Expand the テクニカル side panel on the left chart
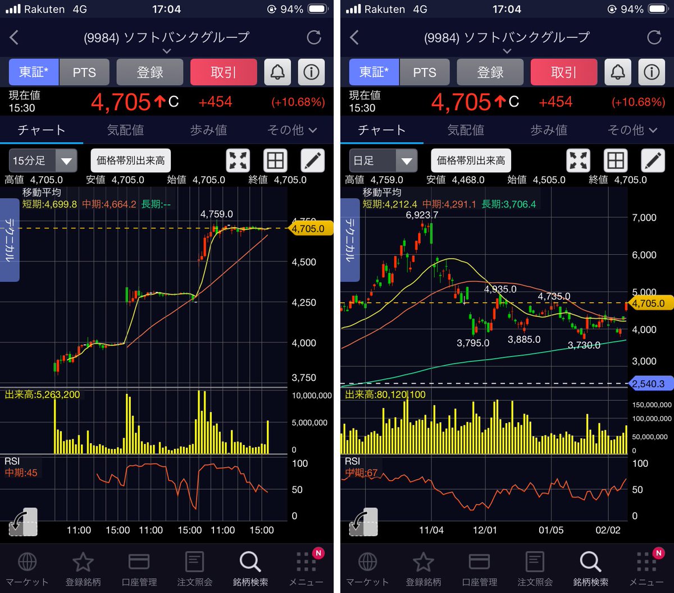This screenshot has height=593, width=674. pyautogui.click(x=10, y=241)
